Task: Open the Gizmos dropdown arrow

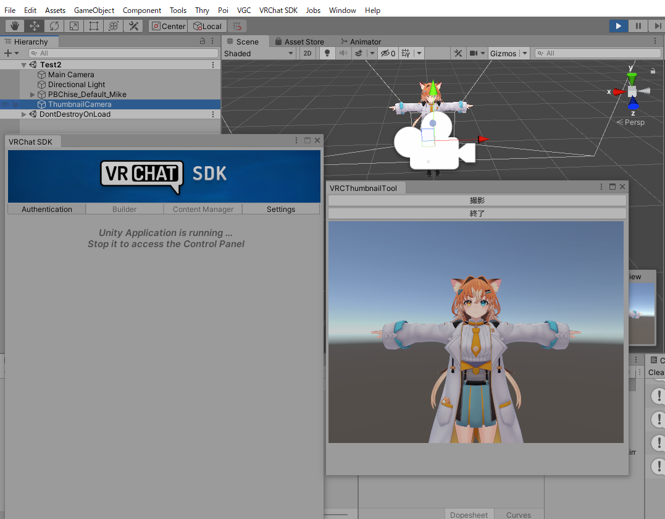Action: tap(525, 53)
